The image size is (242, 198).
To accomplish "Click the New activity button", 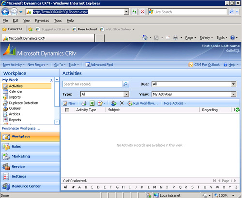I will tap(69, 103).
